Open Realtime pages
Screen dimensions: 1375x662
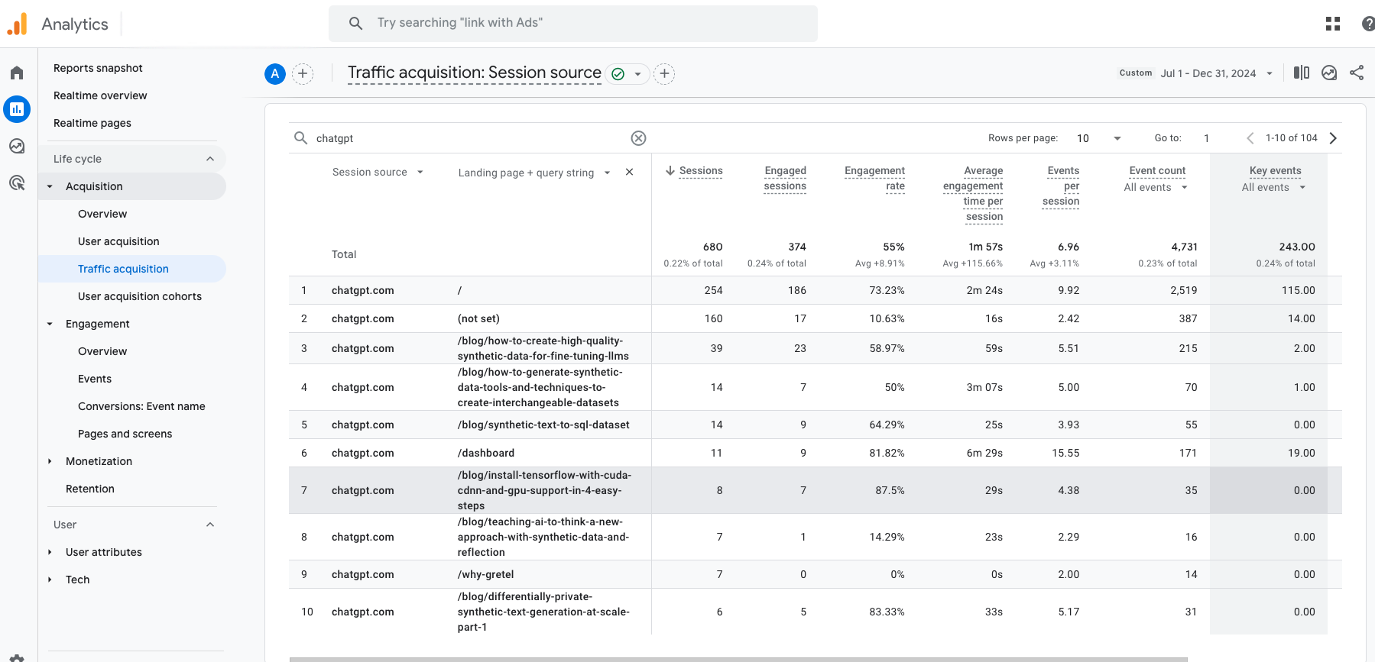92,123
